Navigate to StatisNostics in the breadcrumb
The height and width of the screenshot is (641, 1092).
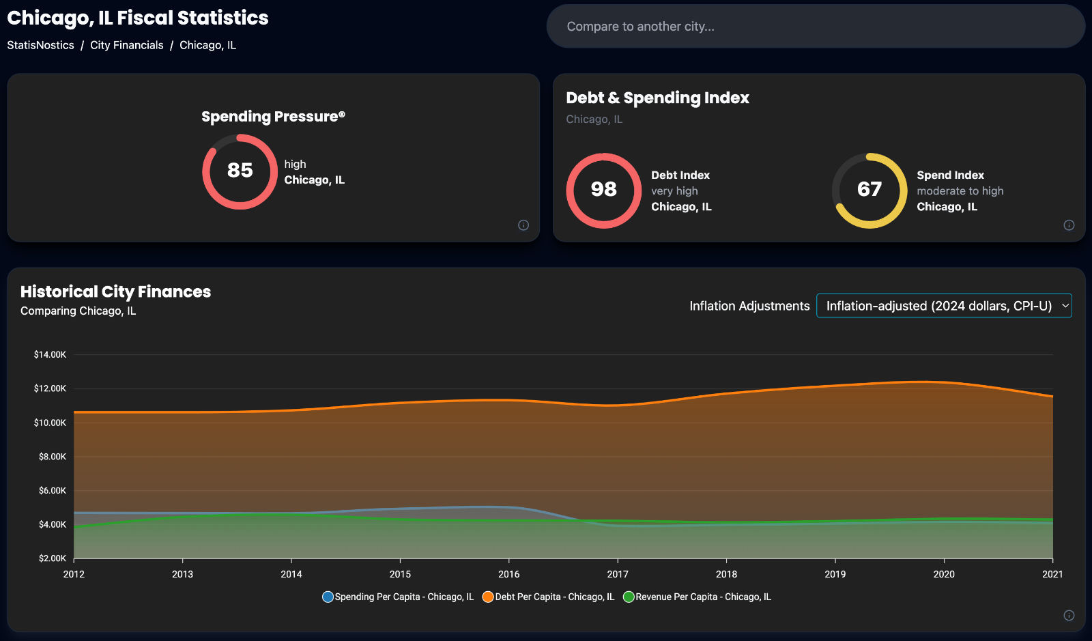[40, 45]
